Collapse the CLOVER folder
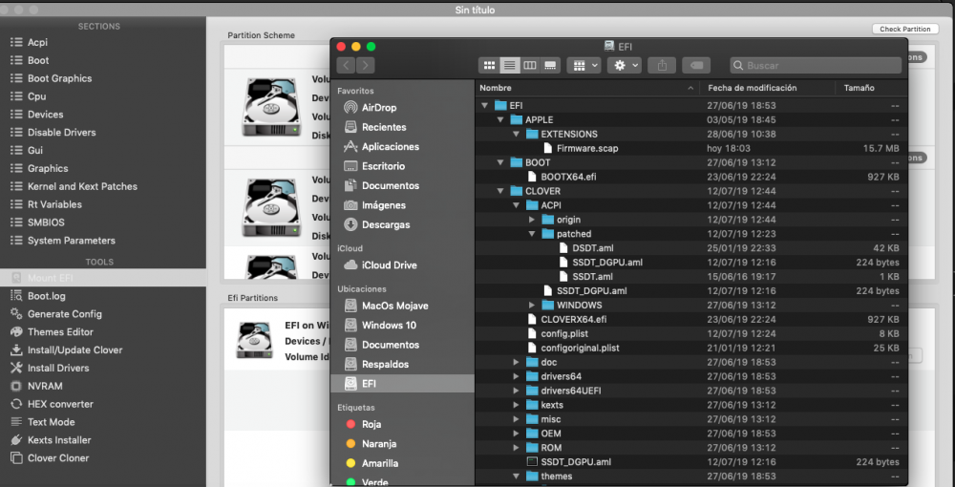 500,191
